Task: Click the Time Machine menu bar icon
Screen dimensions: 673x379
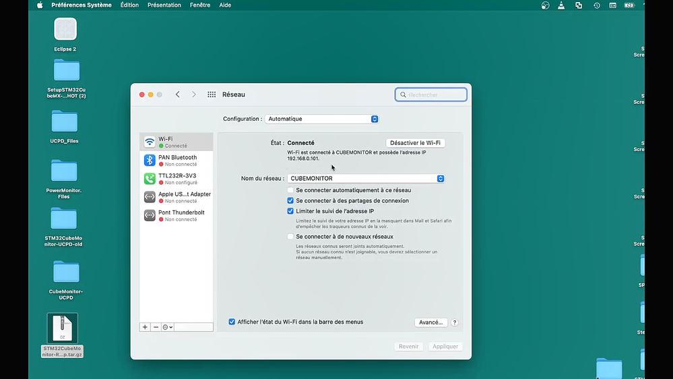Action: pyautogui.click(x=597, y=5)
